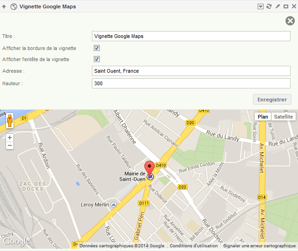
Task: Click into the Adresse input field
Action: tap(191, 71)
